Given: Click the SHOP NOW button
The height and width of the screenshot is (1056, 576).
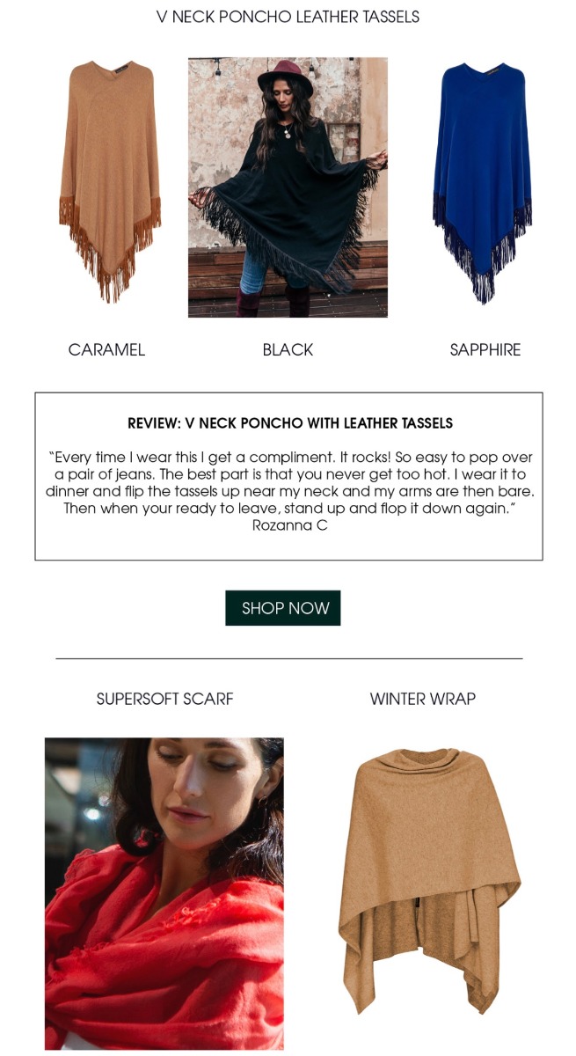Looking at the screenshot, I should tap(283, 608).
